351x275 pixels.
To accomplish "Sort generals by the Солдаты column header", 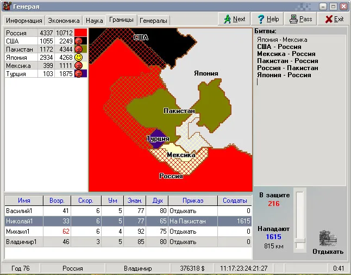I will [235, 200].
